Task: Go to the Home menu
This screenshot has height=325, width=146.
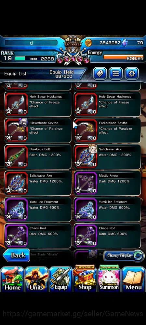Action: (12, 279)
